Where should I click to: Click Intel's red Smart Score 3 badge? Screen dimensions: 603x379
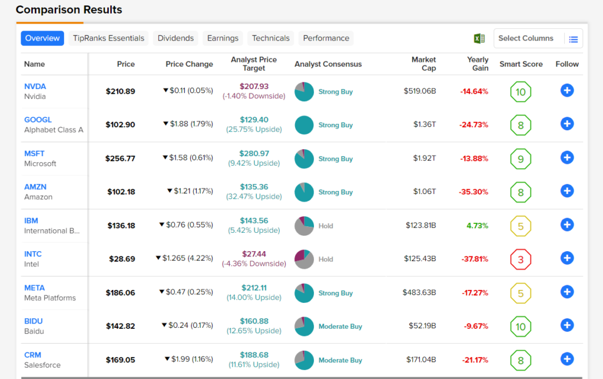521,259
